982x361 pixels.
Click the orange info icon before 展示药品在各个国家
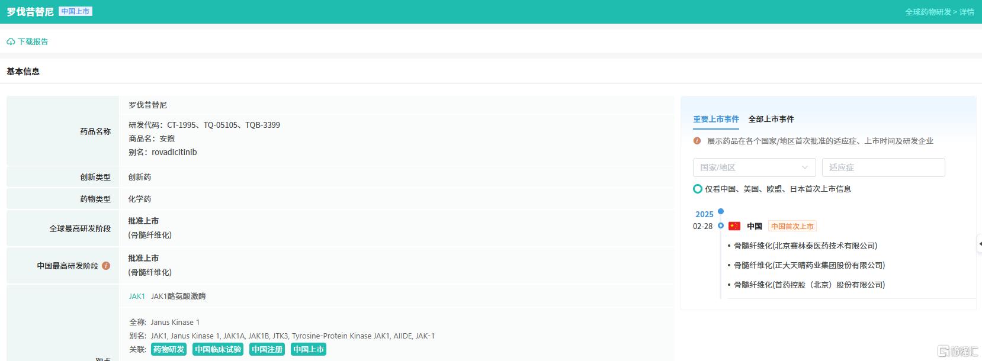click(697, 141)
